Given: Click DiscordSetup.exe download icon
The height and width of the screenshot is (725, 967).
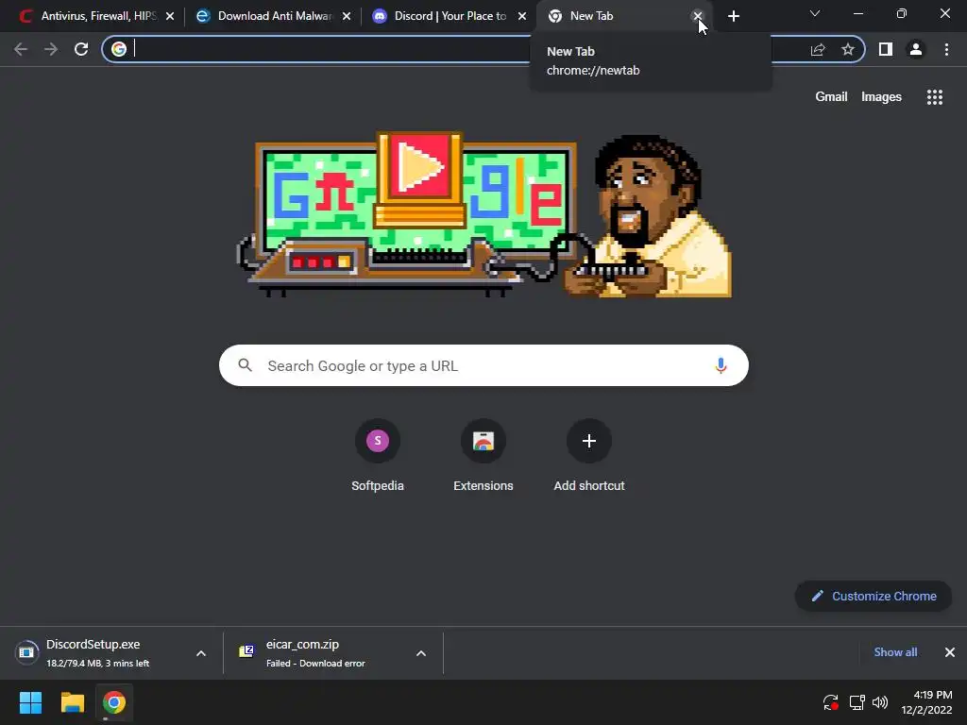Looking at the screenshot, I should [26, 651].
